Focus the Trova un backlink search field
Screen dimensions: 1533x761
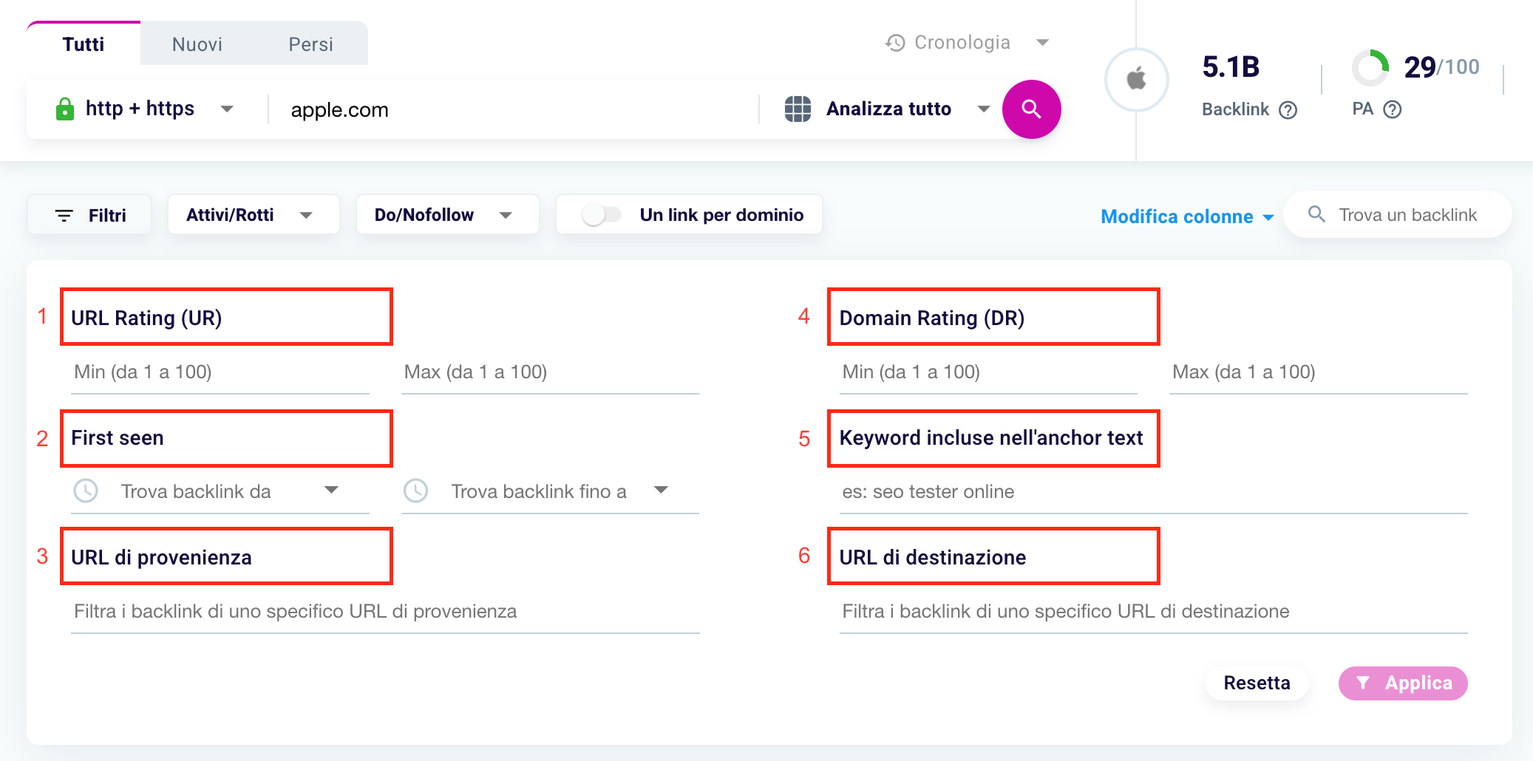click(x=1398, y=215)
